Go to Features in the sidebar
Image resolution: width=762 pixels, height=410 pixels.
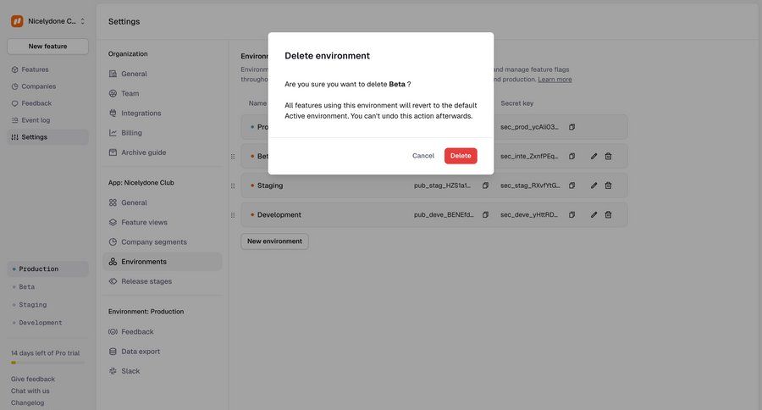point(47,69)
